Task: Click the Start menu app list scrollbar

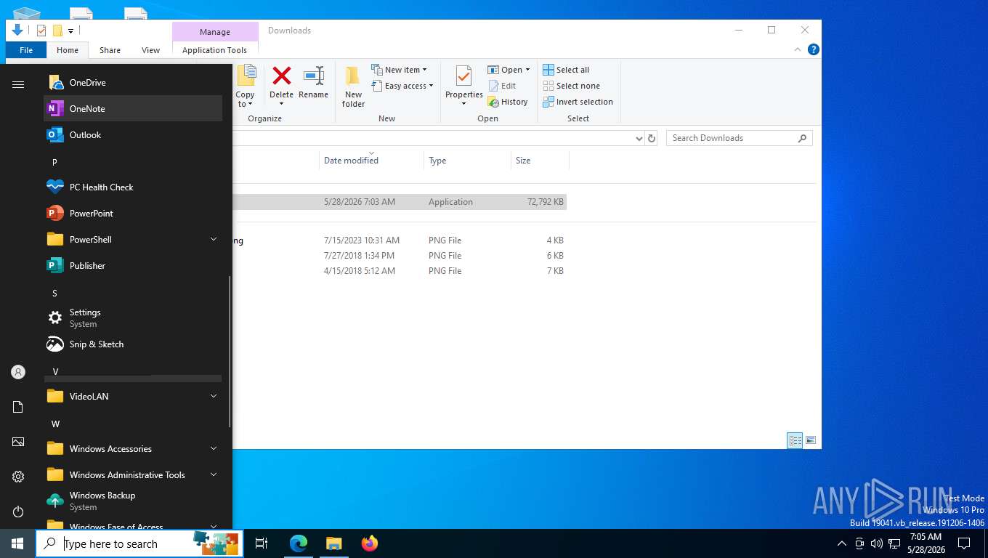Action: (230, 352)
